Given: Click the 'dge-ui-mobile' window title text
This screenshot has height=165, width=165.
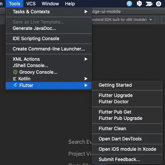Looking at the screenshot, I should click(106, 12).
